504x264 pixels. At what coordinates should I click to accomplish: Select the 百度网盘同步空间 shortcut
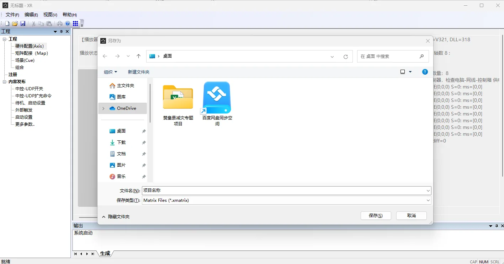pyautogui.click(x=217, y=103)
